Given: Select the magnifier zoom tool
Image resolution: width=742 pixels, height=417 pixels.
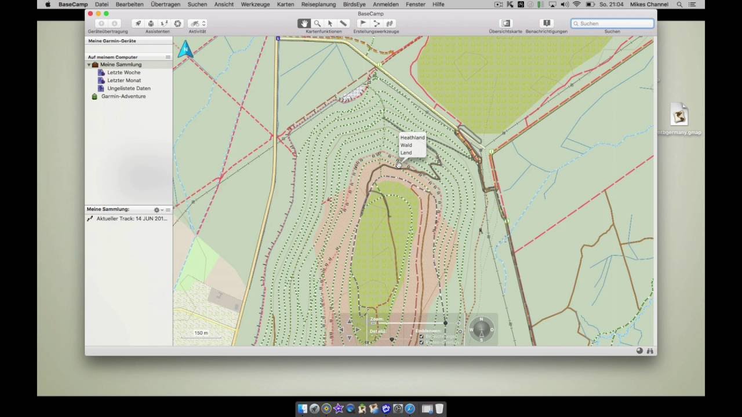Looking at the screenshot, I should 317,23.
